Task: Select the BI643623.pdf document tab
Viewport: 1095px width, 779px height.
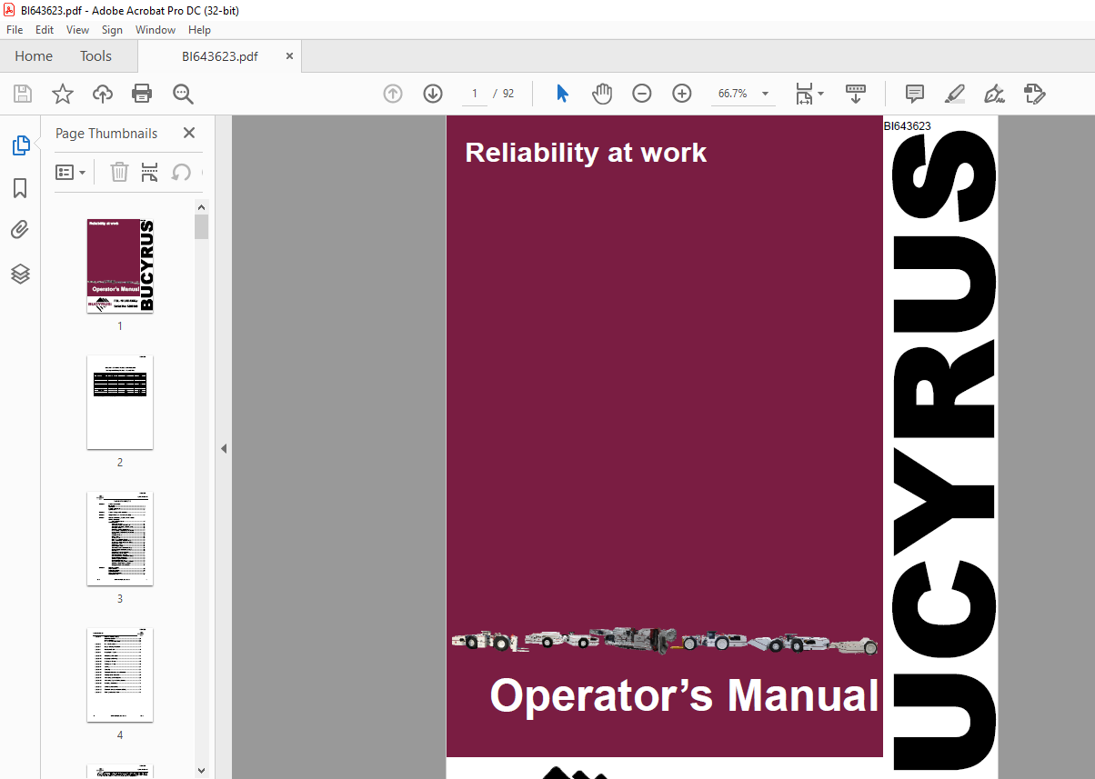Action: [220, 56]
